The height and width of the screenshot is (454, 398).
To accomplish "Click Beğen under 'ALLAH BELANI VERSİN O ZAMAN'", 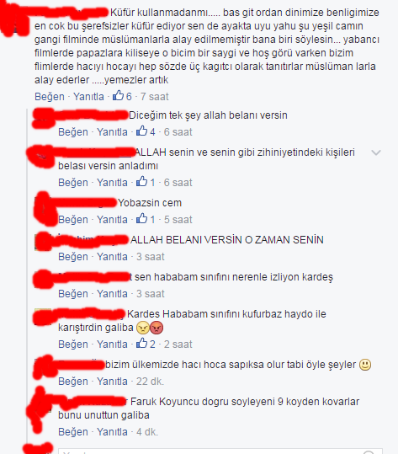I will (73, 257).
